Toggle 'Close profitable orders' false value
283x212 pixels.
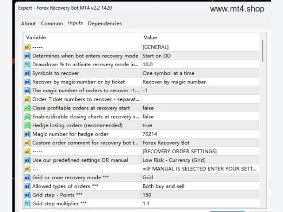(x=200, y=108)
